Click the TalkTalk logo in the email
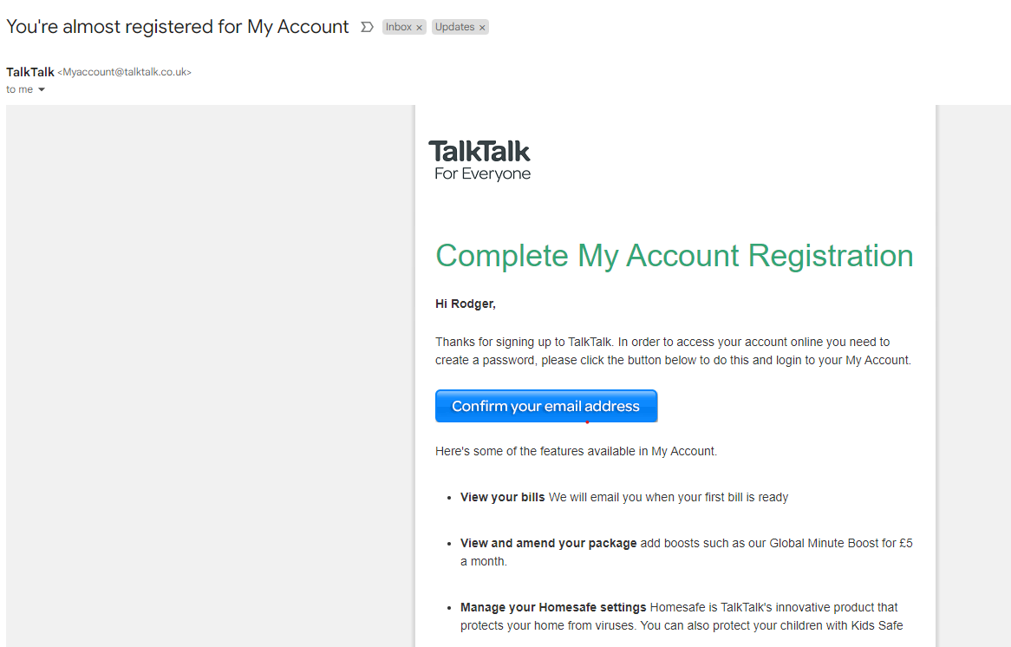The width and height of the screenshot is (1011, 647). (x=480, y=153)
